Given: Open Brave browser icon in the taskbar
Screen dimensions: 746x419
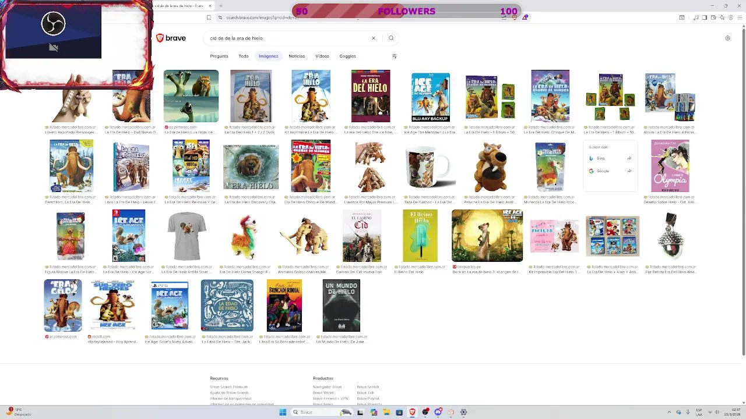Looking at the screenshot, I should pos(412,412).
